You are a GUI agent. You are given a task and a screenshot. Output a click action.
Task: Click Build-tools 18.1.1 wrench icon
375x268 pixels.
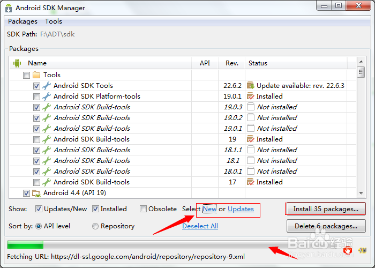click(x=47, y=150)
